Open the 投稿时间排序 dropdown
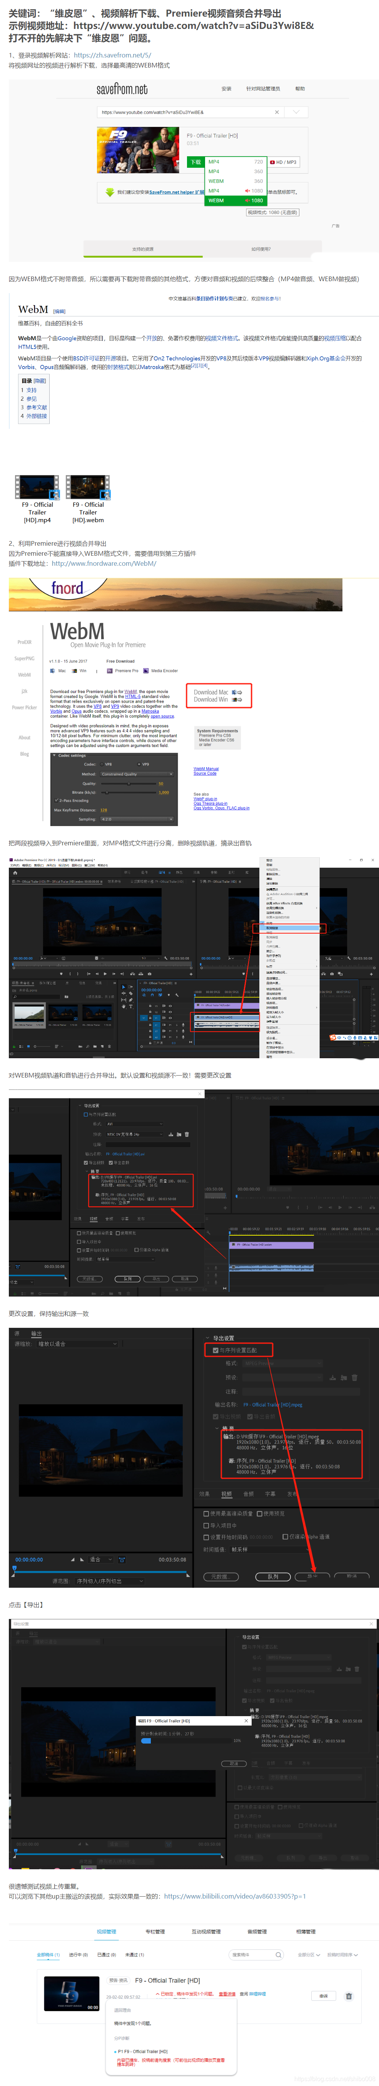 click(x=342, y=1955)
